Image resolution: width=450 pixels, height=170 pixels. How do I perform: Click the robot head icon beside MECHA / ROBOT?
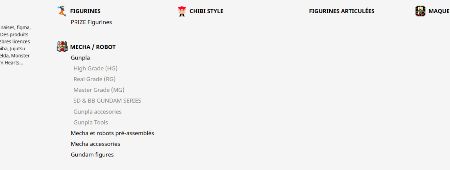point(62,47)
